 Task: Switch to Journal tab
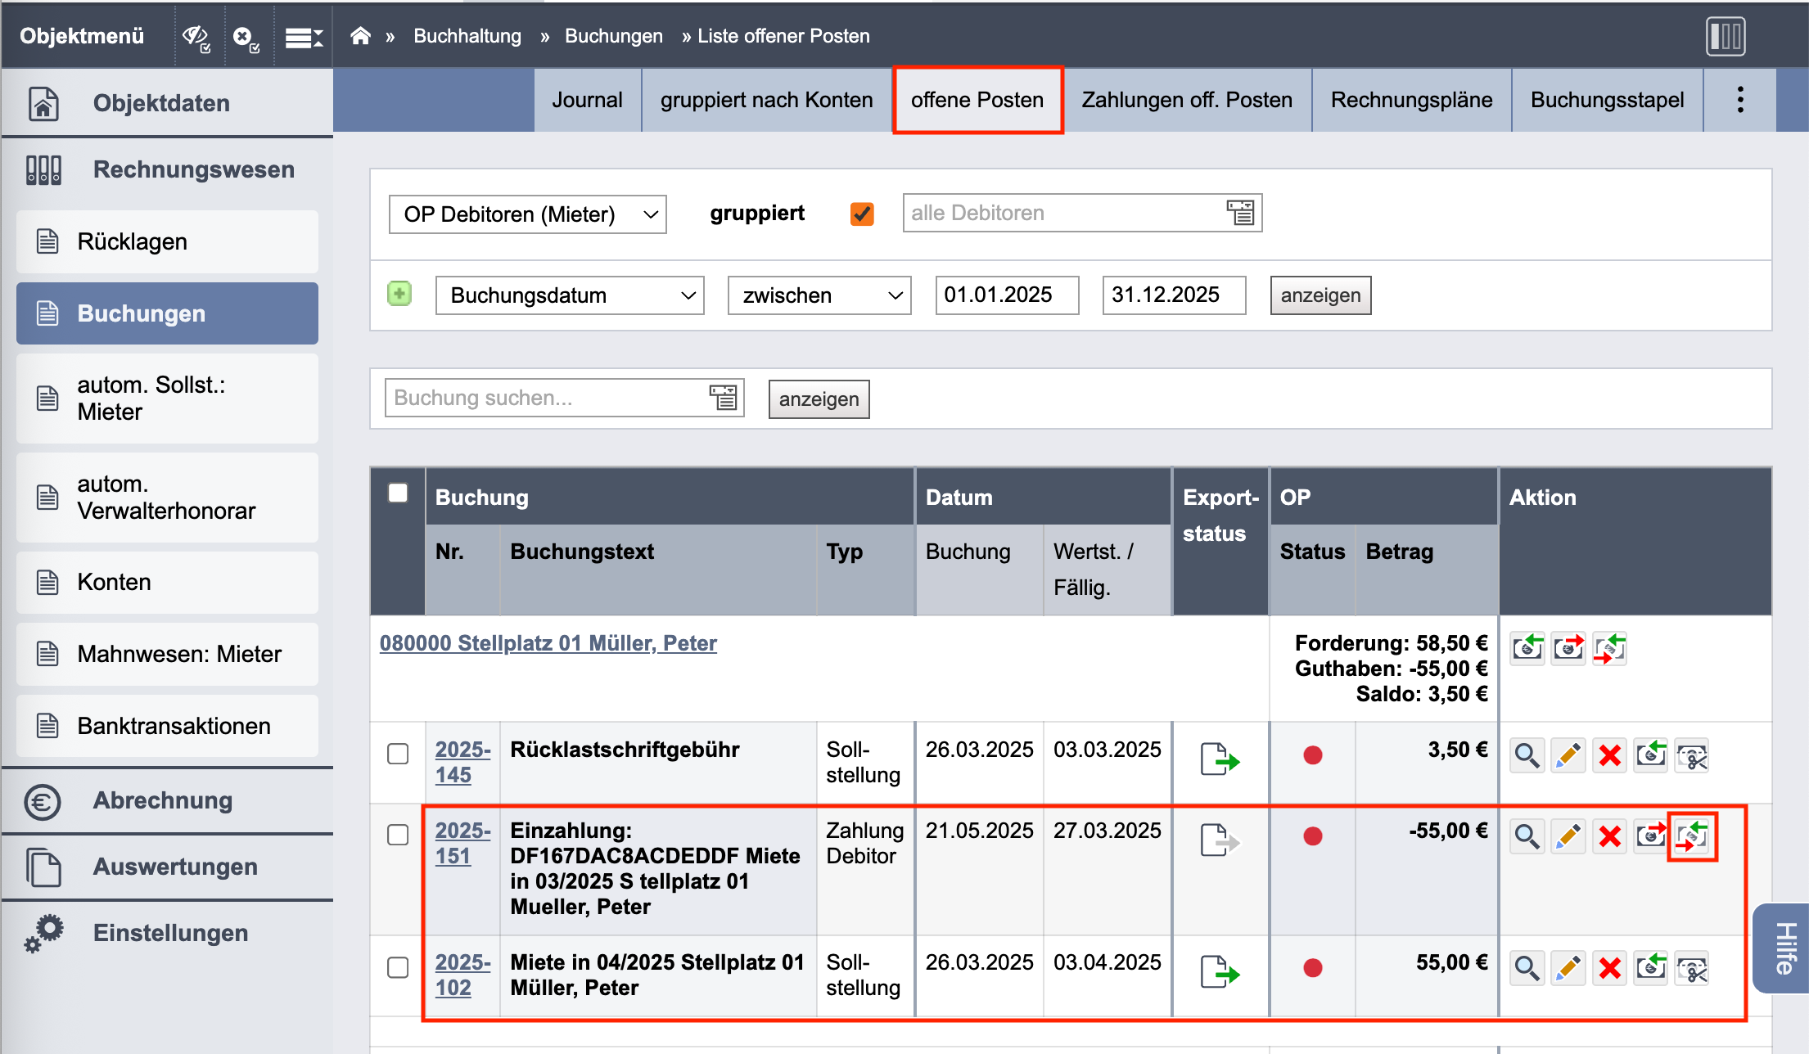pos(587,100)
